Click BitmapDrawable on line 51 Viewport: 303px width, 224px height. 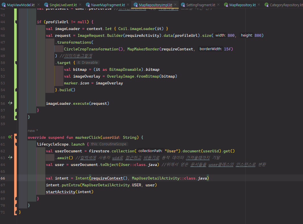coord(125,70)
